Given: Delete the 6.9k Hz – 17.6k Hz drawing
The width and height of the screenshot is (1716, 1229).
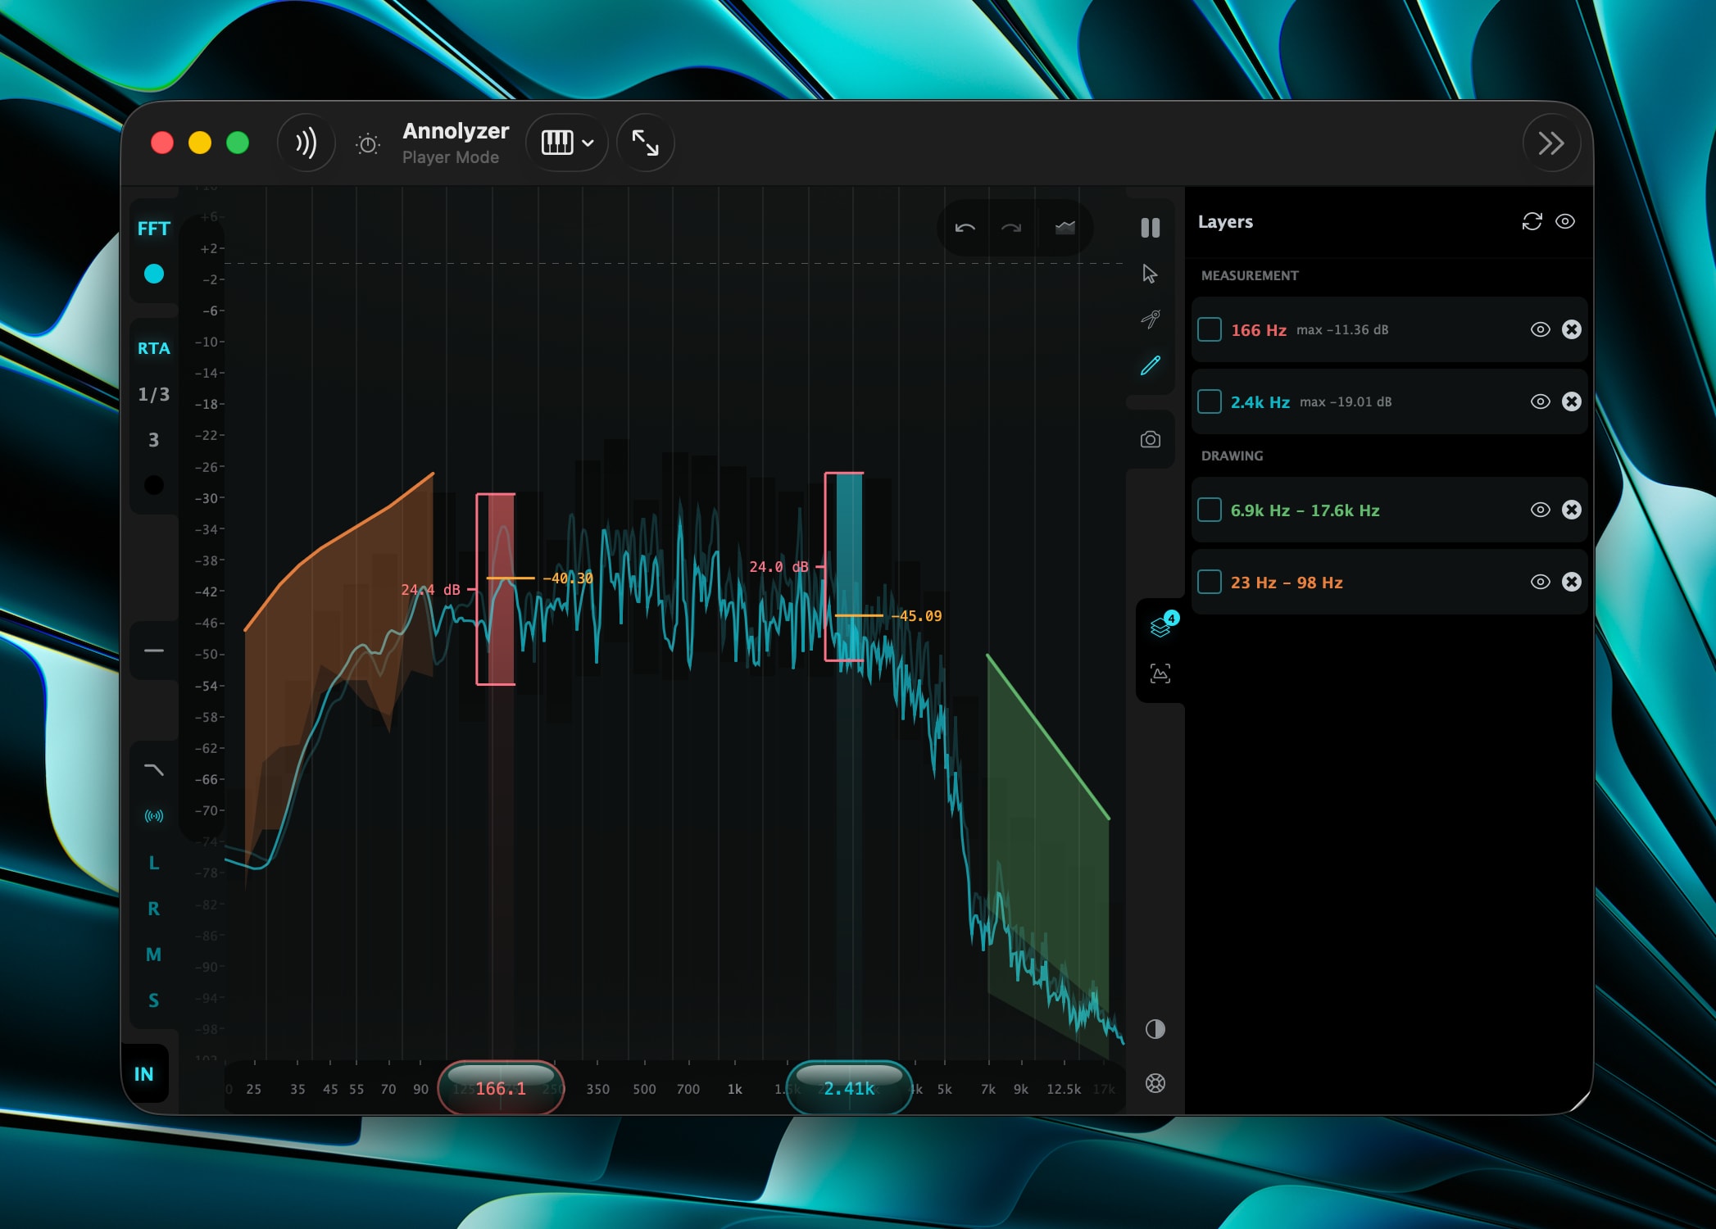Looking at the screenshot, I should pos(1572,510).
